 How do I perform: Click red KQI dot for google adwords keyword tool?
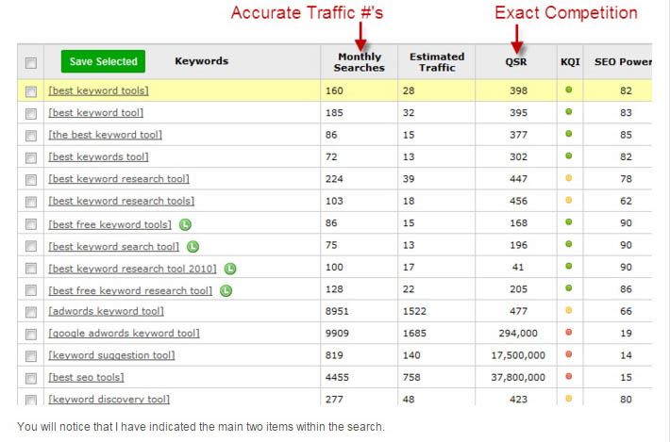(569, 333)
